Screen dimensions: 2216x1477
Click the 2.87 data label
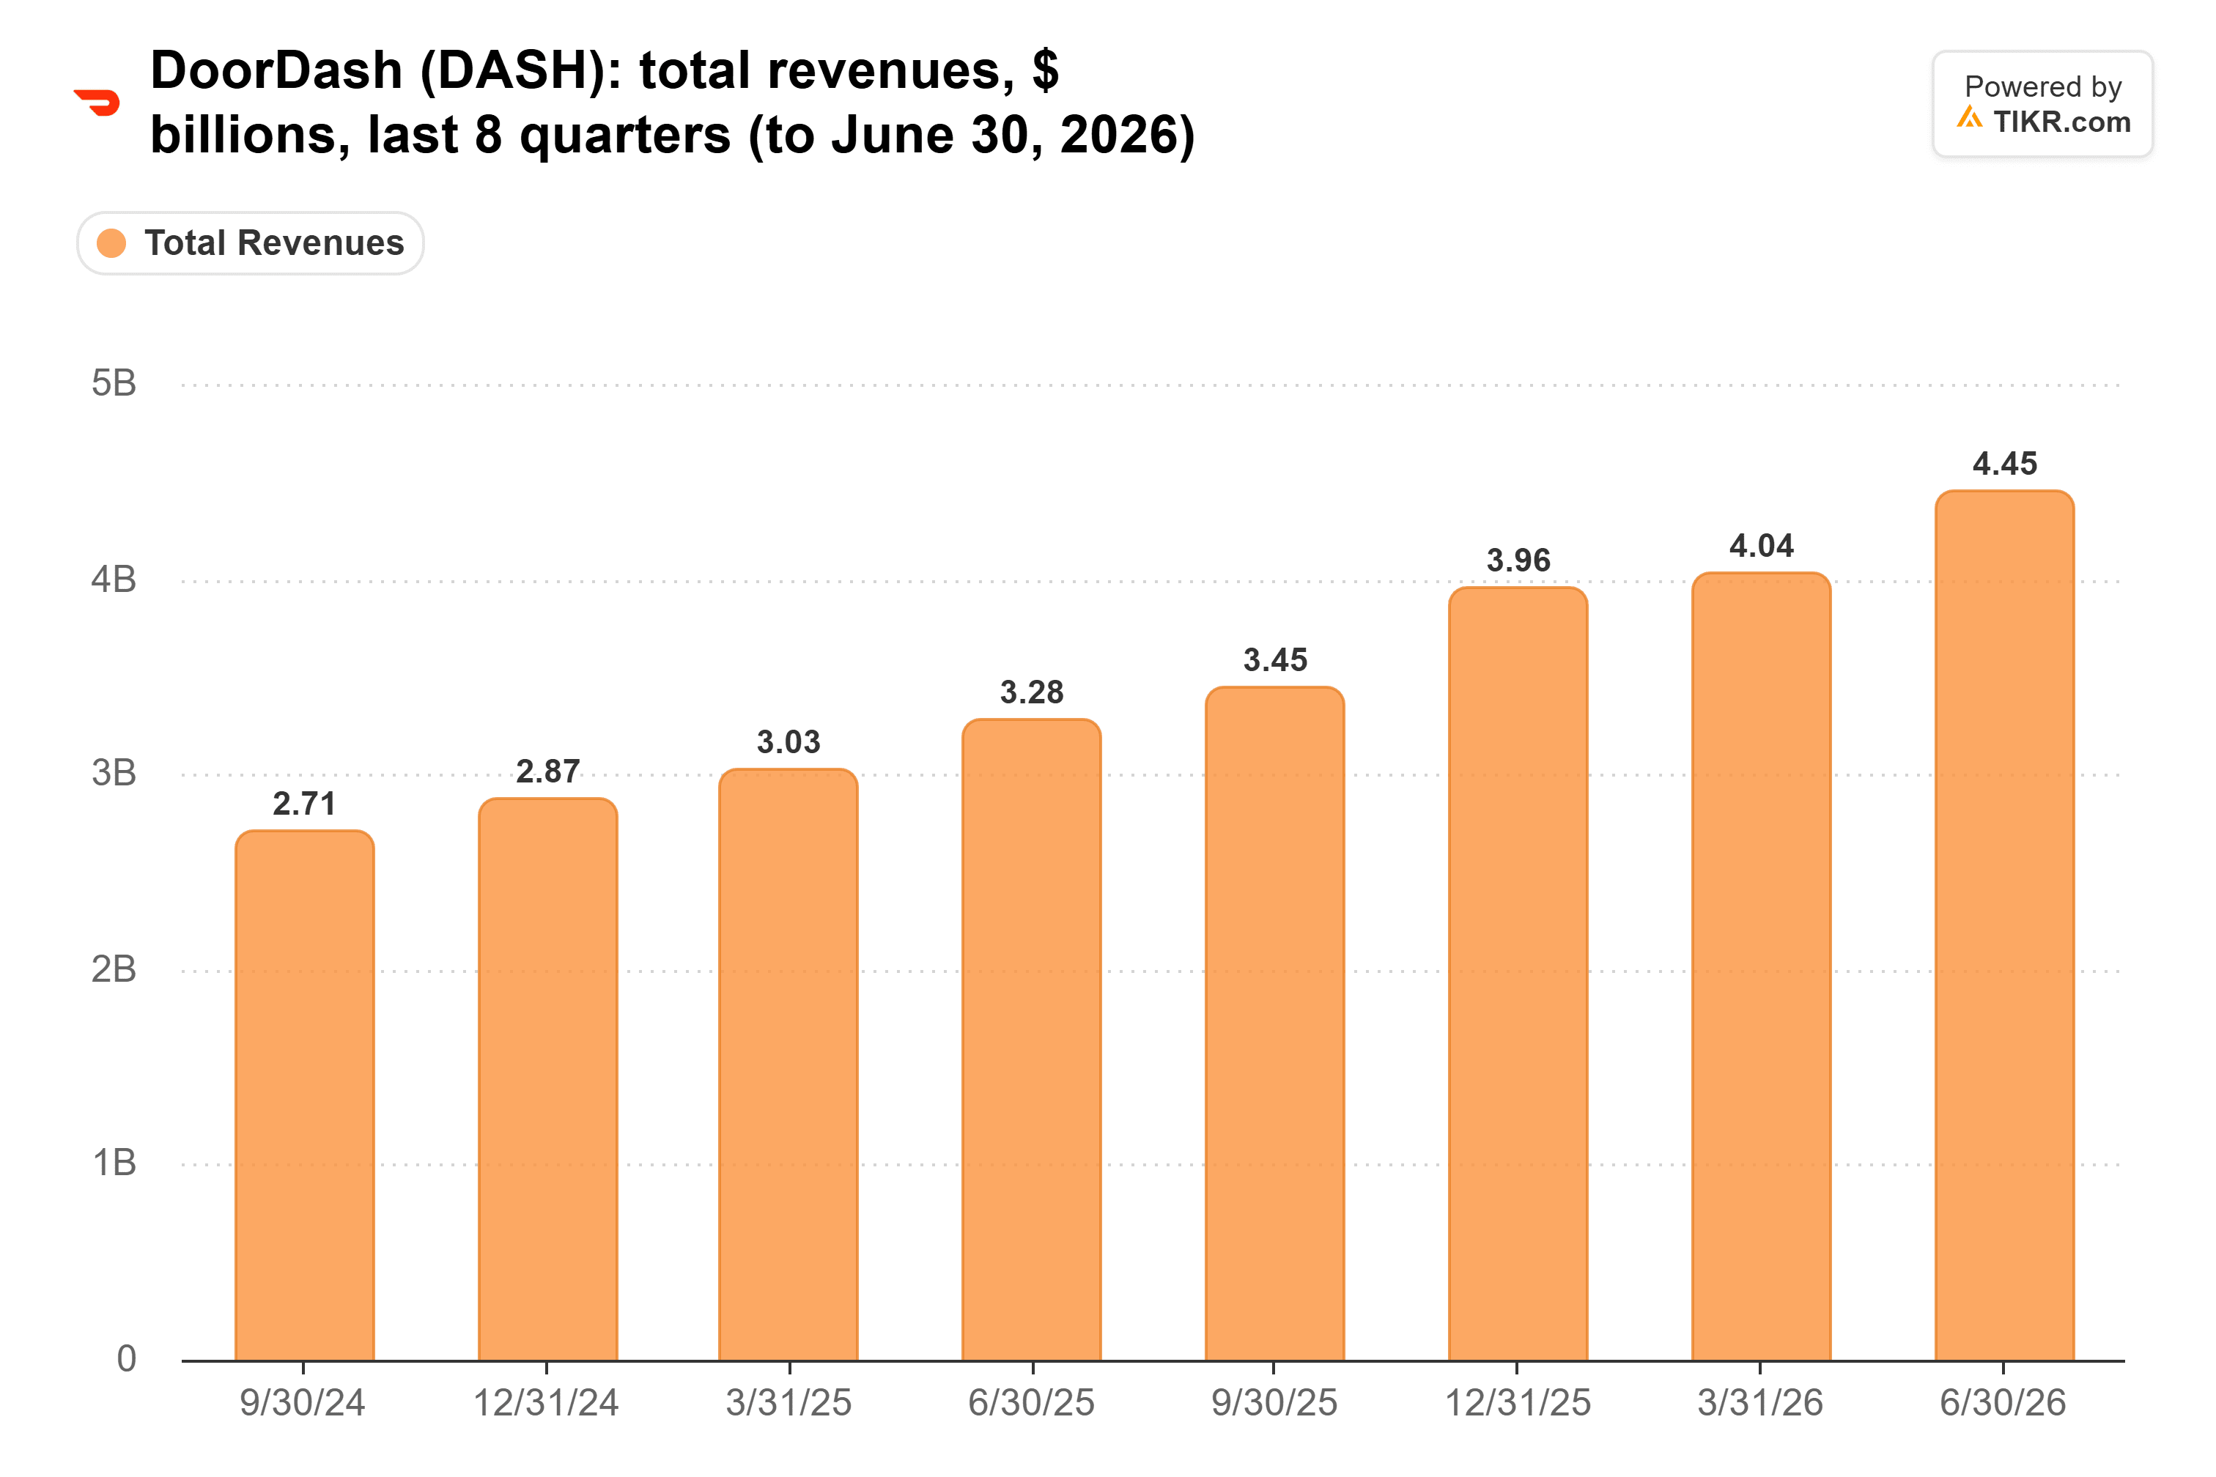coord(547,771)
